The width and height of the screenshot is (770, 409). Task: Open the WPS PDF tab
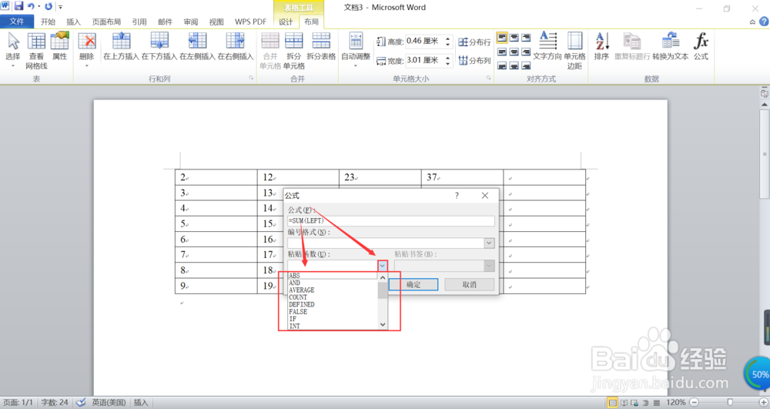[x=250, y=22]
